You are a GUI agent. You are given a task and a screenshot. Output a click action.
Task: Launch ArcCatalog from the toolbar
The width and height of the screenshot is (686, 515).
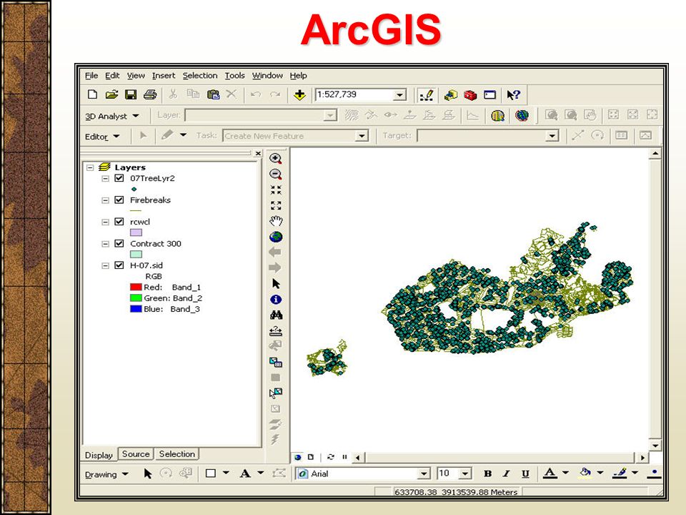click(451, 95)
